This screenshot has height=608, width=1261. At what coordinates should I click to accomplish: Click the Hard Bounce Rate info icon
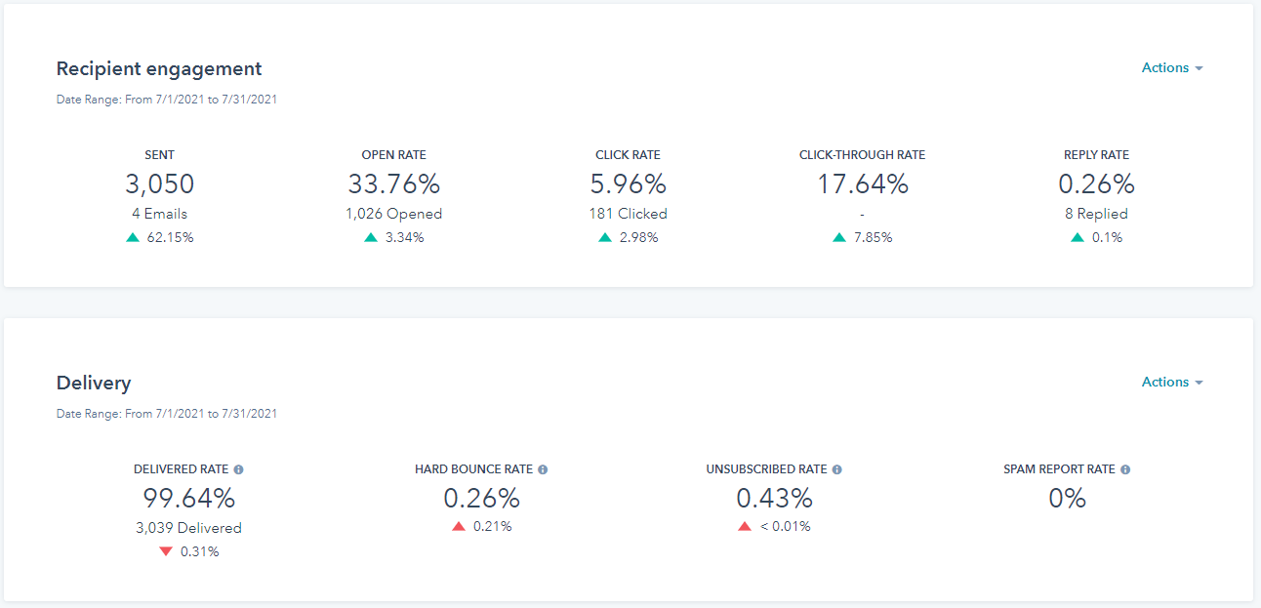pos(543,469)
